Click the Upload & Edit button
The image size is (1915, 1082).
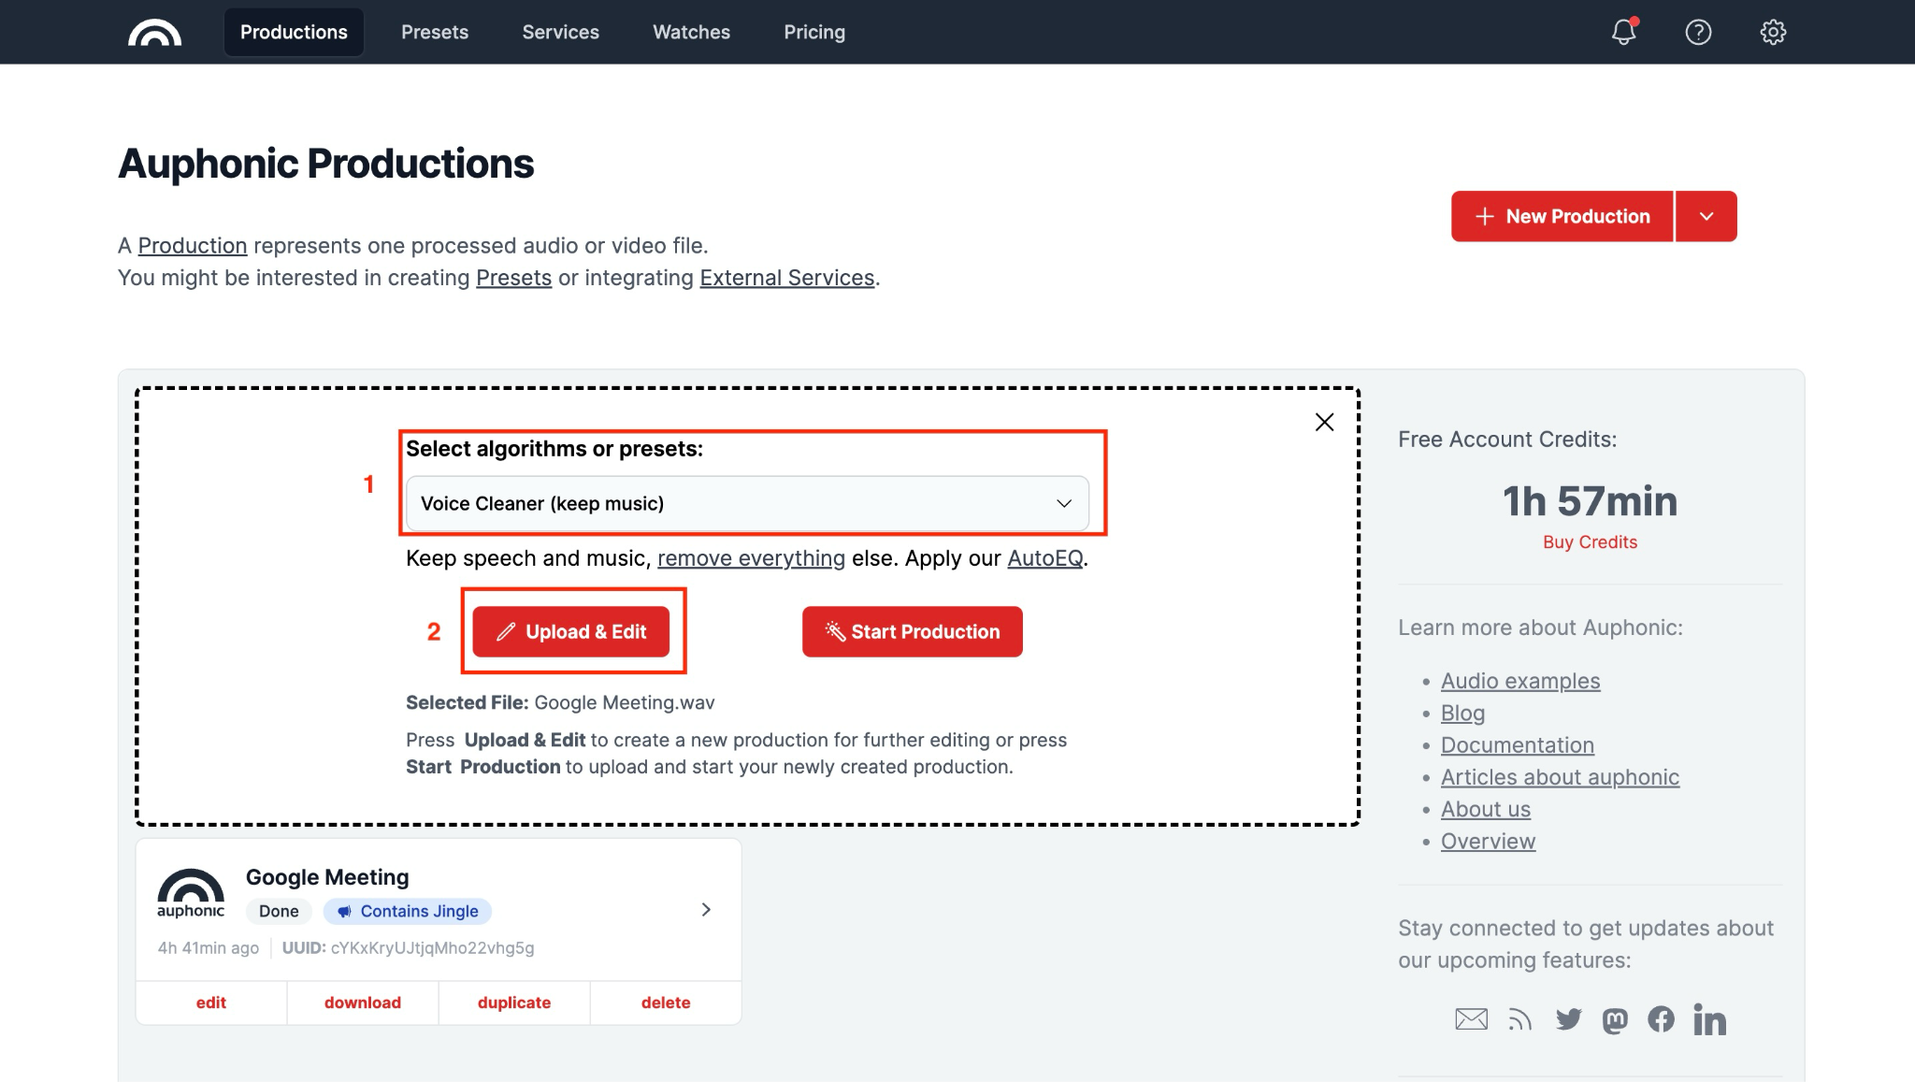[571, 631]
